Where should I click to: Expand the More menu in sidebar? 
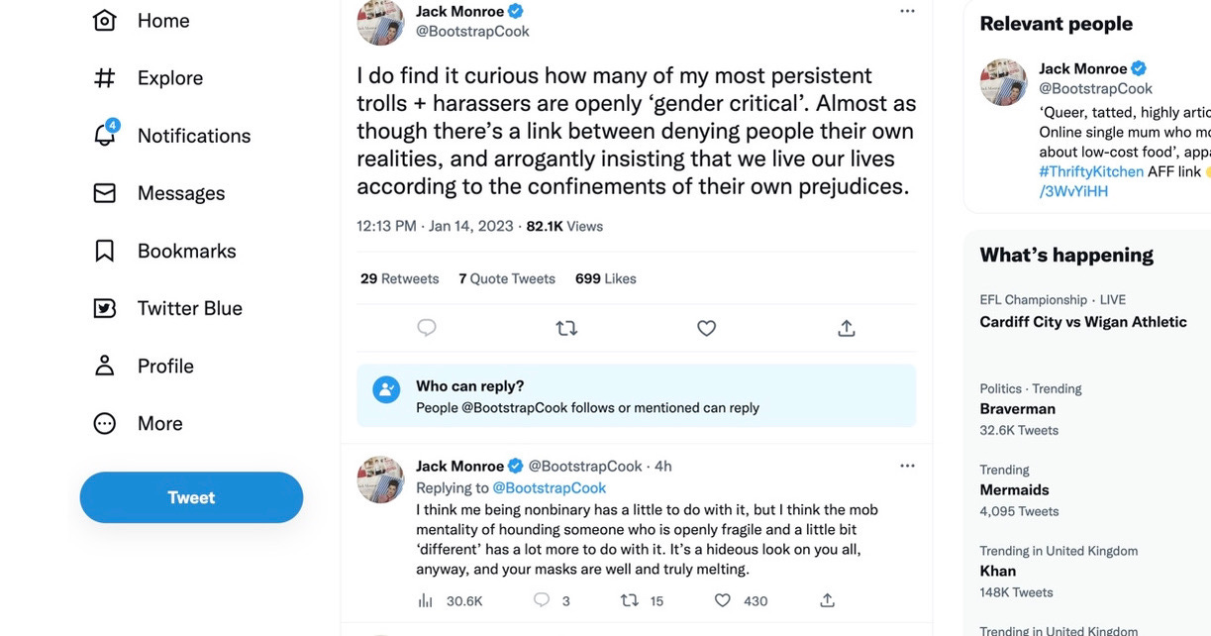click(x=105, y=424)
